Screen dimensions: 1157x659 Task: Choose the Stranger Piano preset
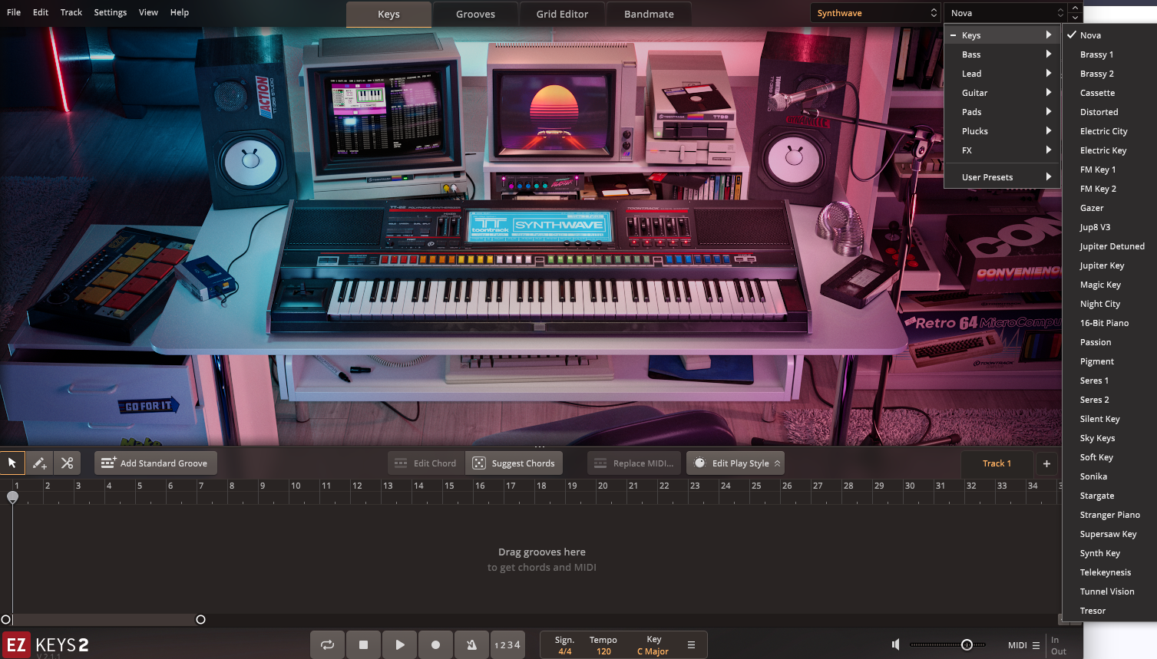[x=1109, y=515]
